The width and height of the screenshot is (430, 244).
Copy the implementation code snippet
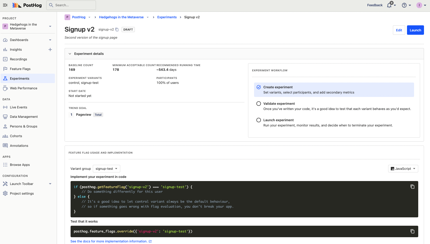412,187
